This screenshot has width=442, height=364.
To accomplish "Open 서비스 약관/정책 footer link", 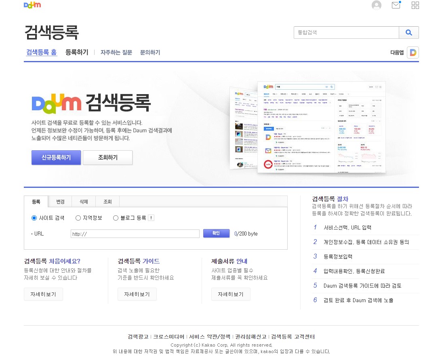I will pos(210,337).
